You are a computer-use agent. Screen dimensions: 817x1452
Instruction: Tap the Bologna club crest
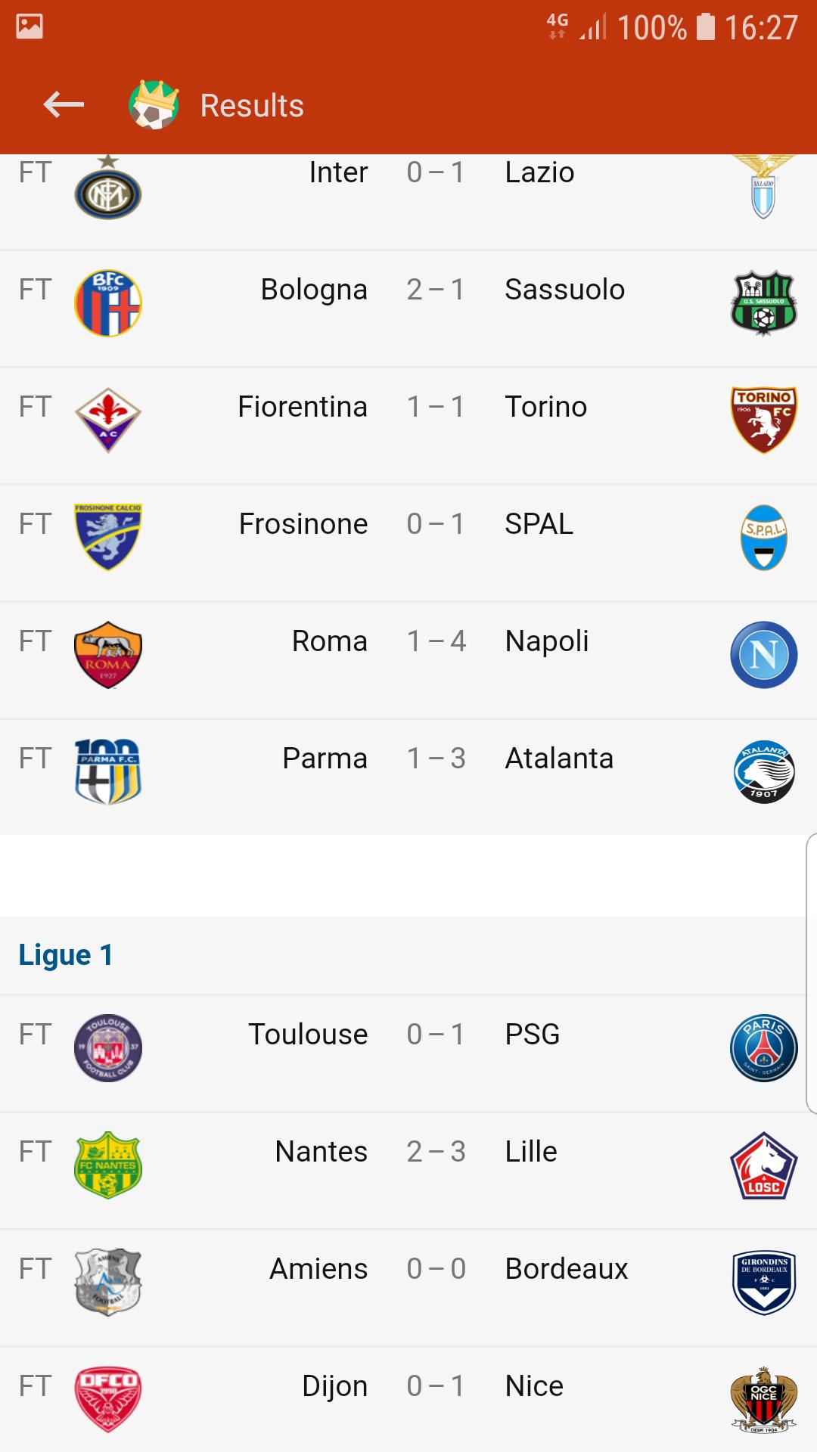[x=108, y=303]
